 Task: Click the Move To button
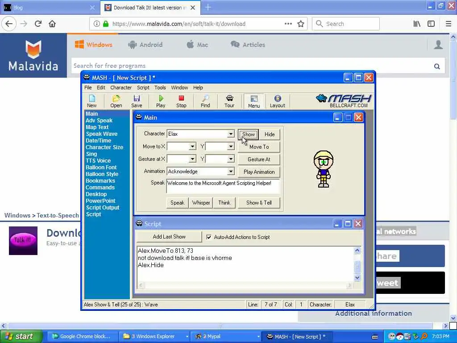(x=259, y=146)
